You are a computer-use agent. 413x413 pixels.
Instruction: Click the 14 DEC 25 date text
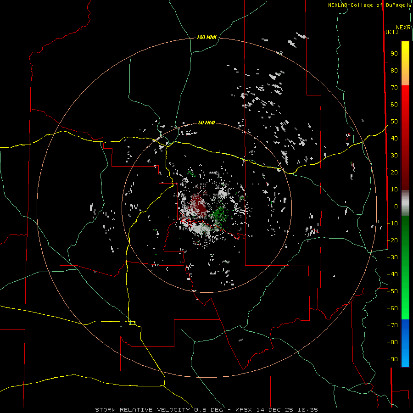275,410
